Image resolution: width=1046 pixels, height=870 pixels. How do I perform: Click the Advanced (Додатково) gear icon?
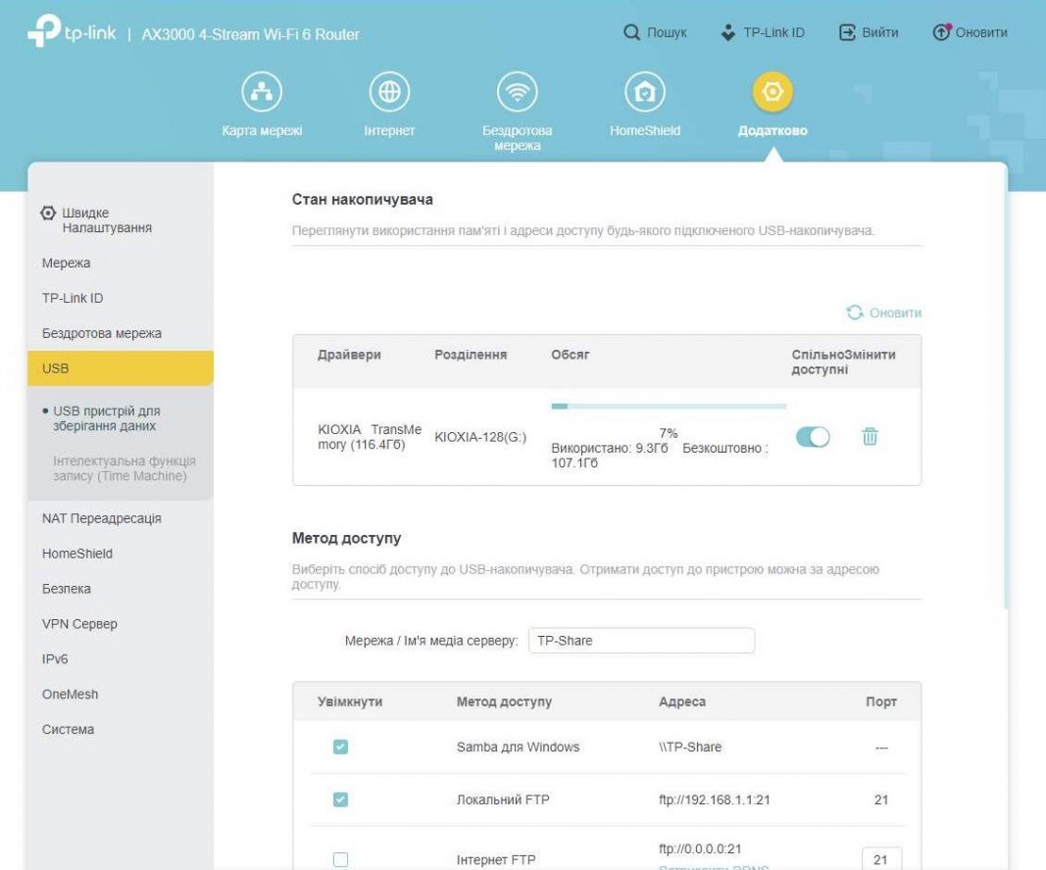772,93
